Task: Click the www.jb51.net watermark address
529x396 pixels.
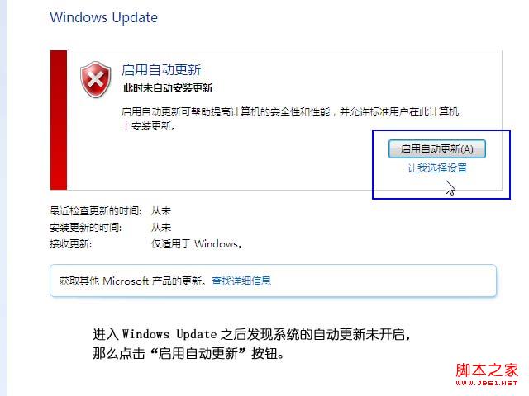Action: pos(487,383)
